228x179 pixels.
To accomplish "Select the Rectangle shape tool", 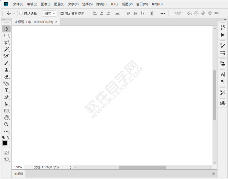I will coord(6,111).
